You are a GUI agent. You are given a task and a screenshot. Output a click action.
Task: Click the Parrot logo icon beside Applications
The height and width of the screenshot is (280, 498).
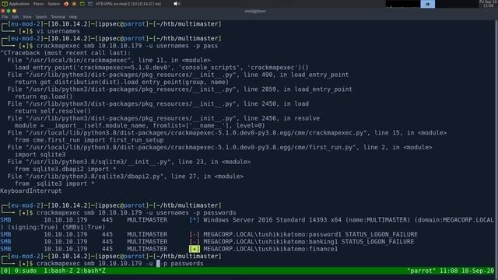point(5,4)
